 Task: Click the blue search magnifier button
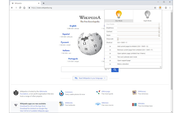115,70
